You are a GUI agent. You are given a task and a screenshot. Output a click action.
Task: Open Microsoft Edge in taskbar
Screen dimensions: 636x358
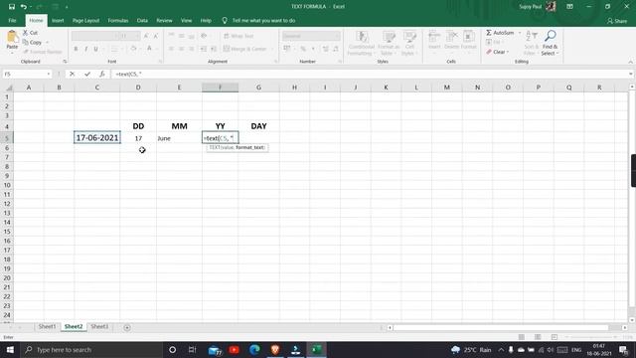coord(254,349)
